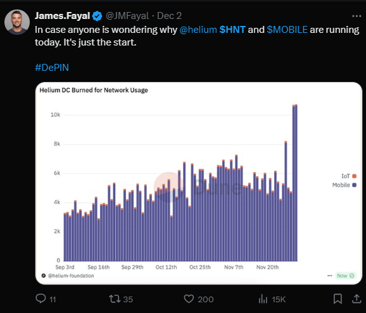Open the #DePIN hashtag

click(x=52, y=68)
